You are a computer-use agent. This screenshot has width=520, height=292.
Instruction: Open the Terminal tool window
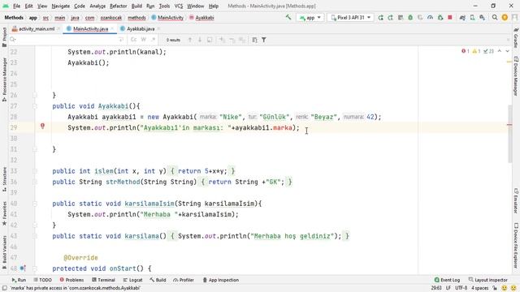click(x=103, y=280)
